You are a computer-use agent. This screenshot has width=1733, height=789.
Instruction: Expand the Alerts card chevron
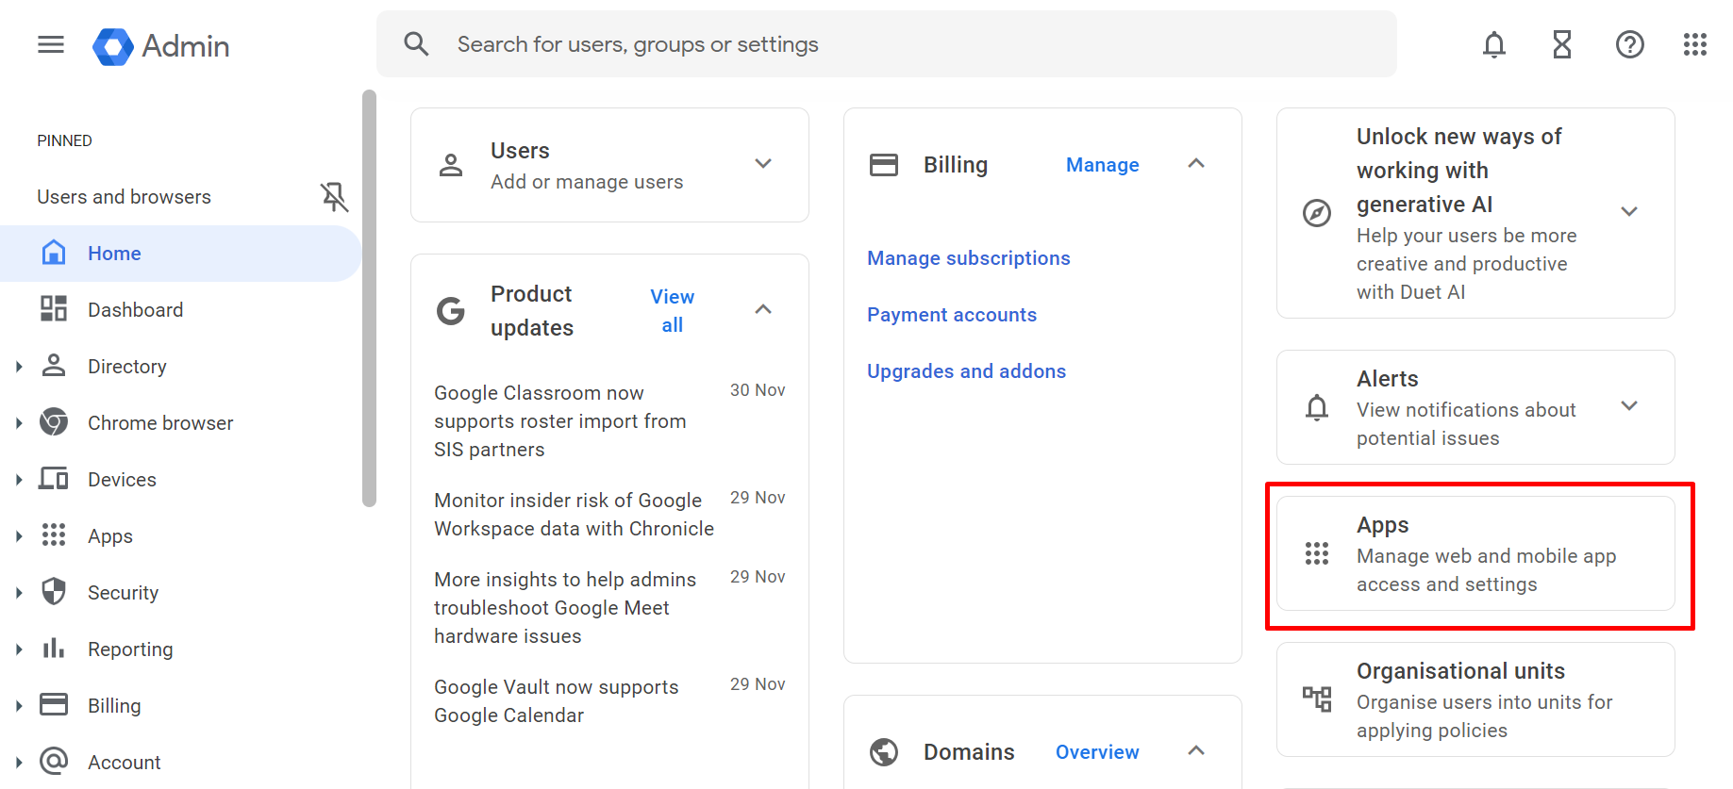(x=1629, y=405)
